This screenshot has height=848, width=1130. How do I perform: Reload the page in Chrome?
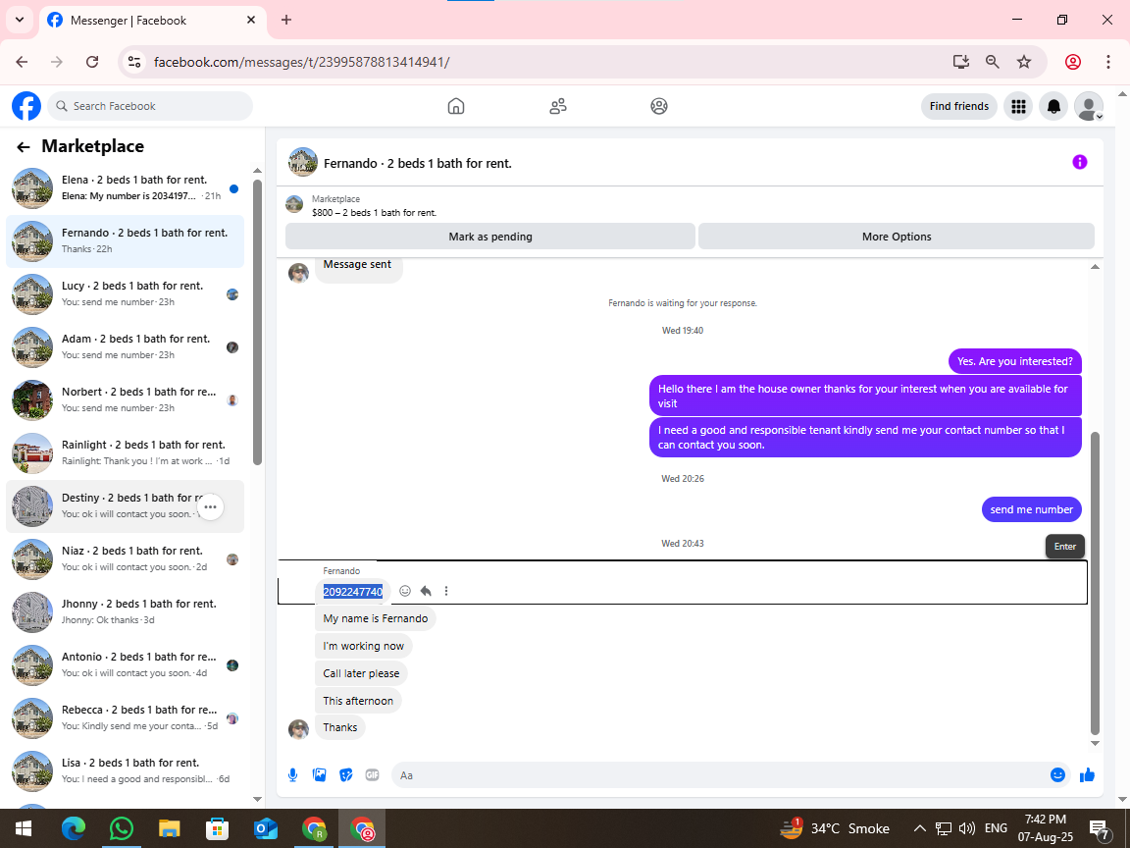(x=92, y=62)
